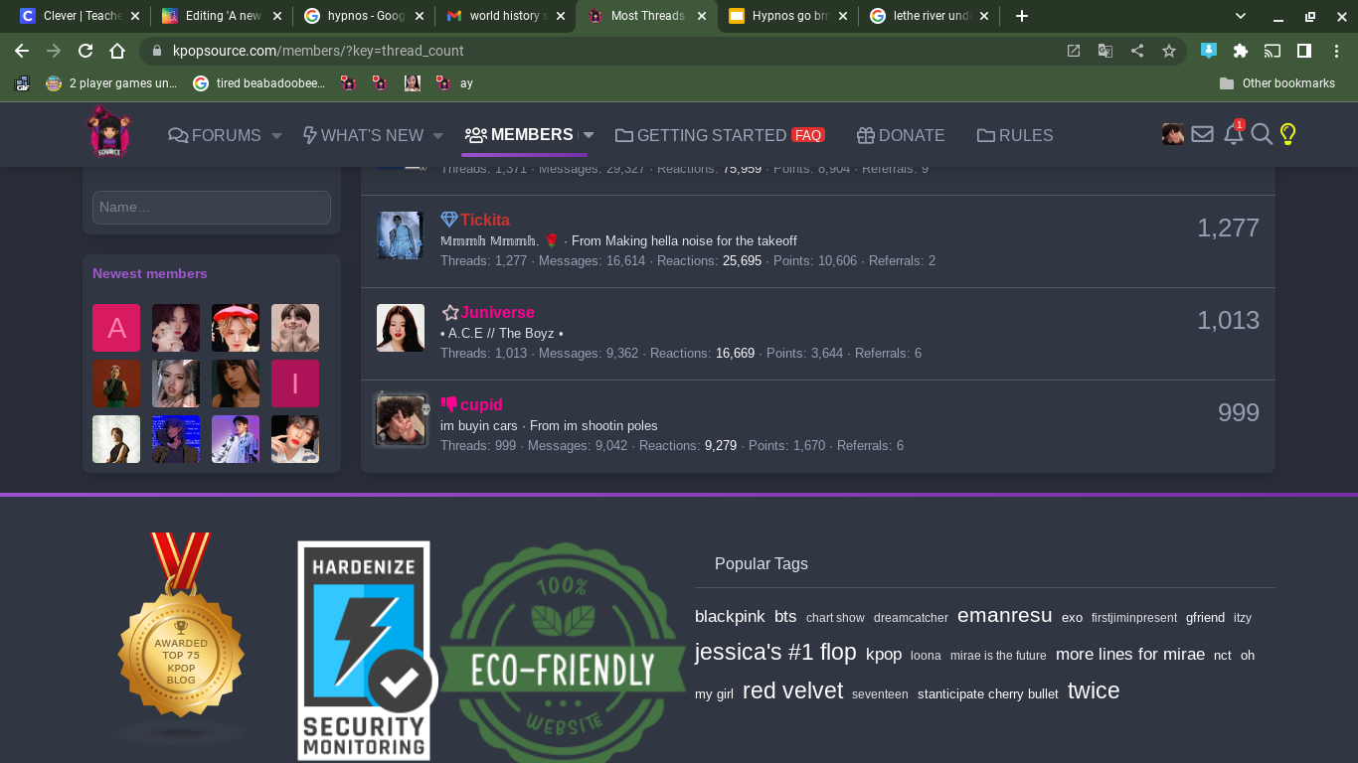This screenshot has height=763, width=1358.
Task: Click the twice popular tag
Action: pyautogui.click(x=1094, y=690)
